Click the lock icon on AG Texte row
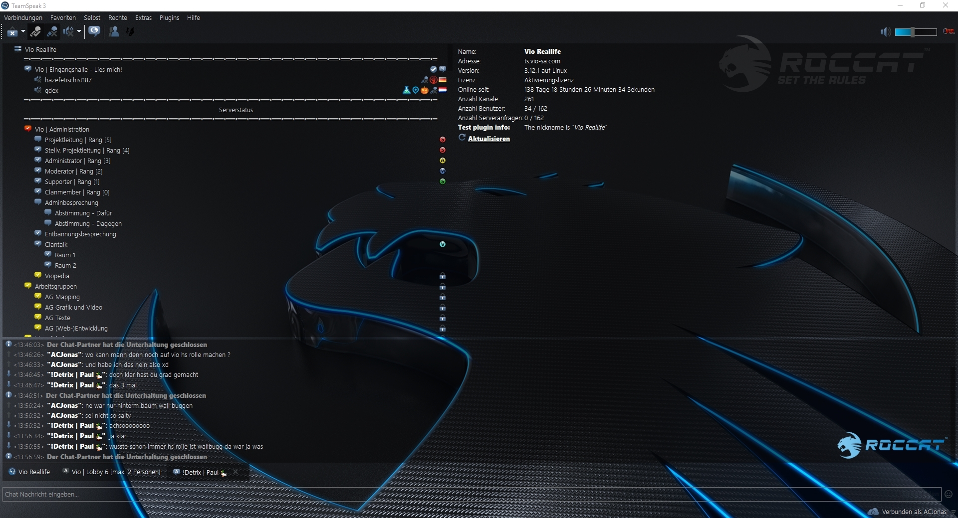The width and height of the screenshot is (958, 518). point(443,318)
